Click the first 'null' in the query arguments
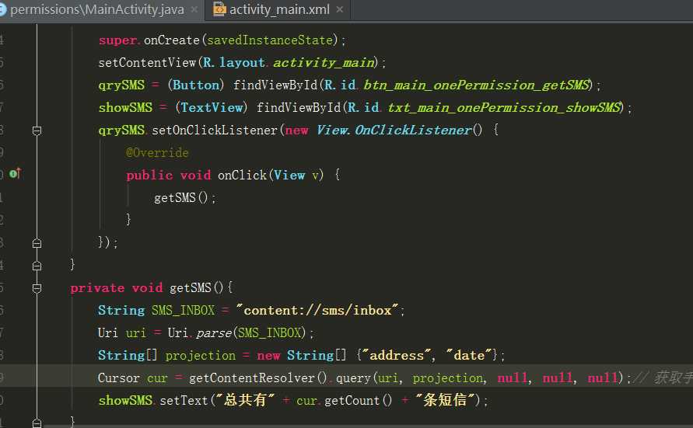Image resolution: width=693 pixels, height=428 pixels. (x=513, y=378)
